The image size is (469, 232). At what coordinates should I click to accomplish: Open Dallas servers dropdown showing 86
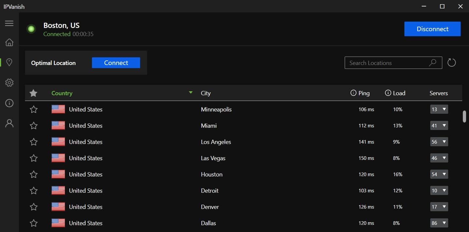click(x=439, y=223)
